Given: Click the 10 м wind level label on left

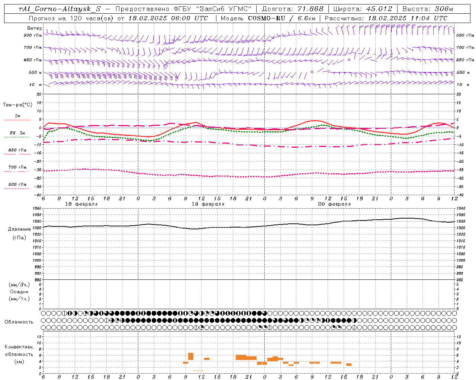Looking at the screenshot, I should (36, 85).
